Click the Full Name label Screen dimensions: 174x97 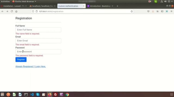tap(20, 26)
